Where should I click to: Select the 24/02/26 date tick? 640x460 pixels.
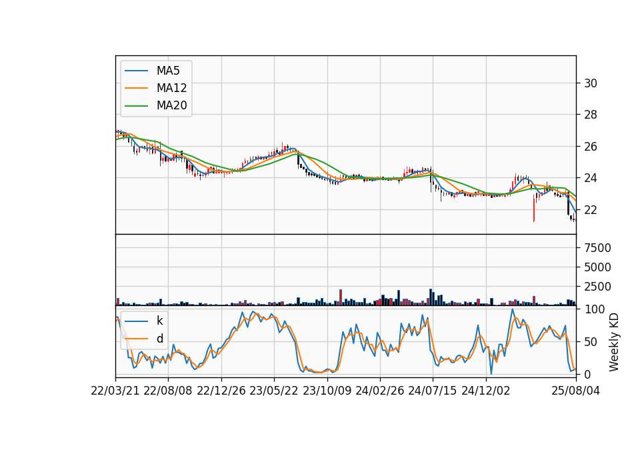[x=379, y=391]
